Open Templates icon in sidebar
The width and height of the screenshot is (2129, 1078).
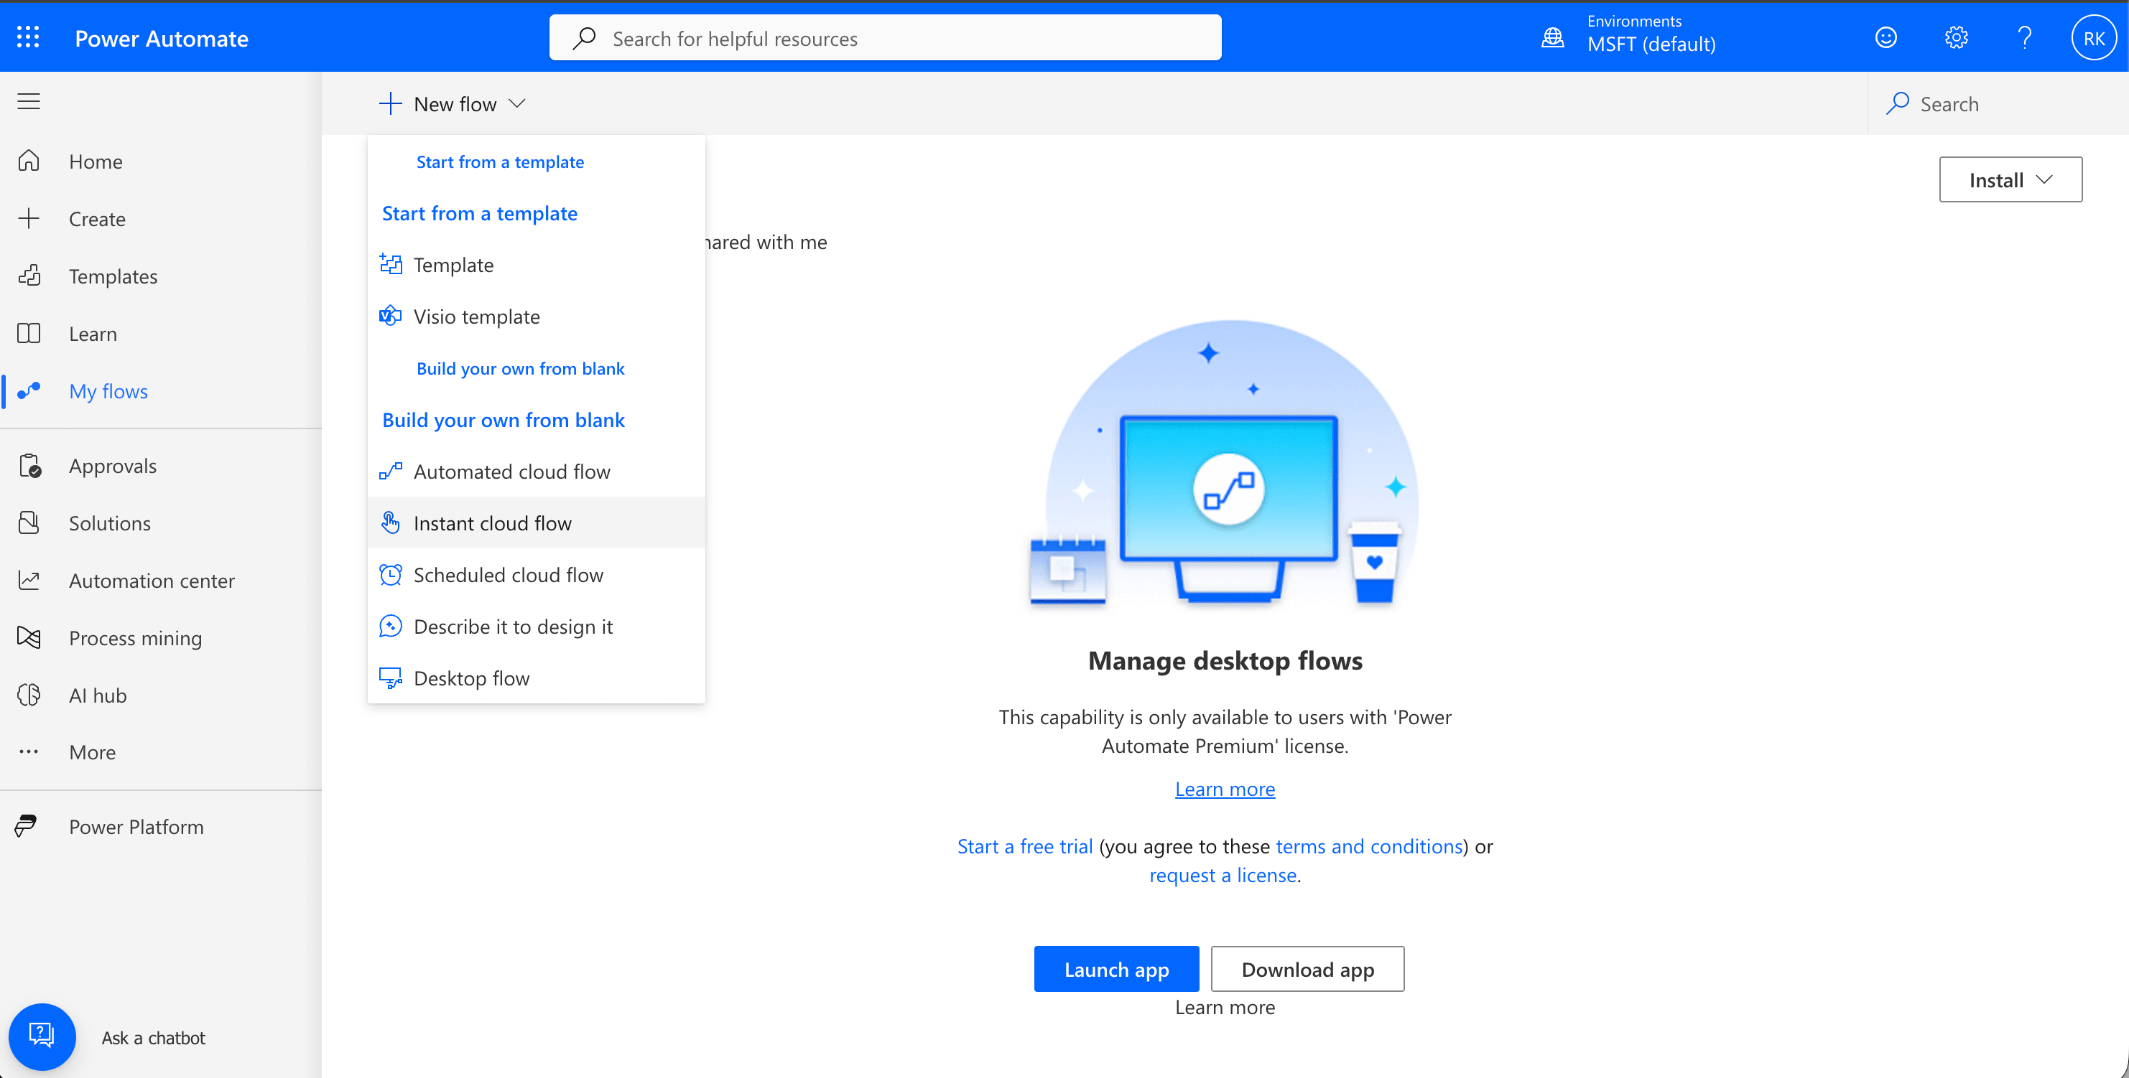29,275
